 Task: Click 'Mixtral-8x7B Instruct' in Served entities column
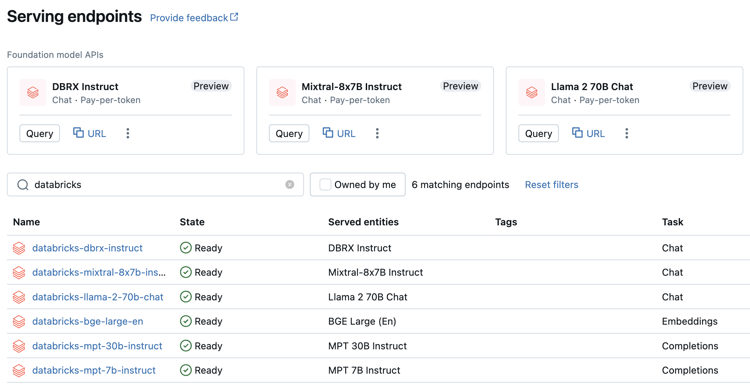(375, 272)
